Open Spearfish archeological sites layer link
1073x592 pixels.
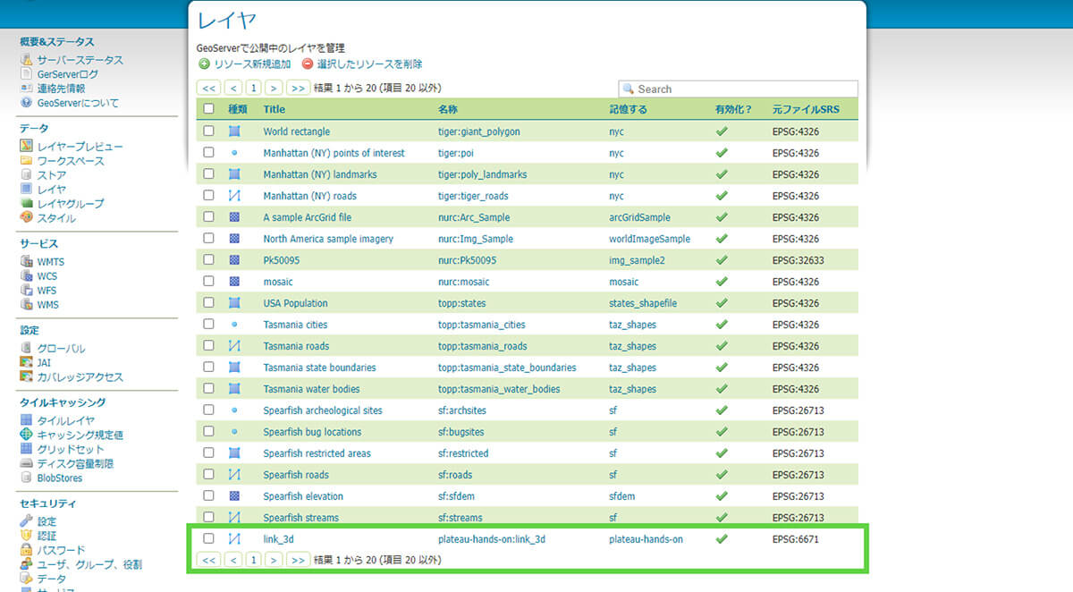coord(323,410)
